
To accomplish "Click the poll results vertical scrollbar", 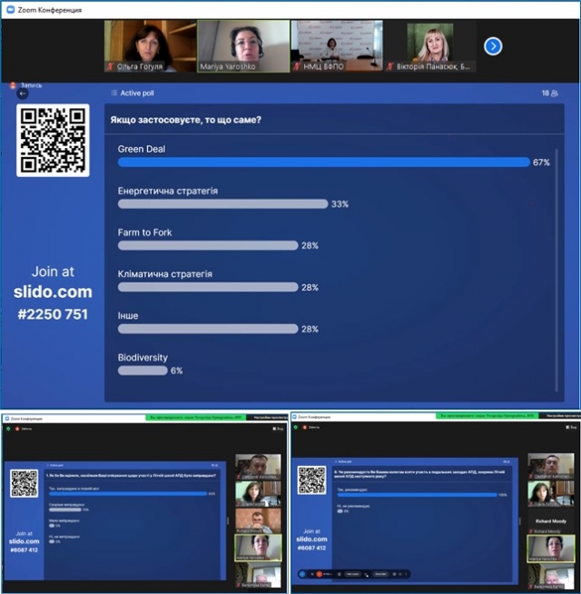I will (556, 270).
